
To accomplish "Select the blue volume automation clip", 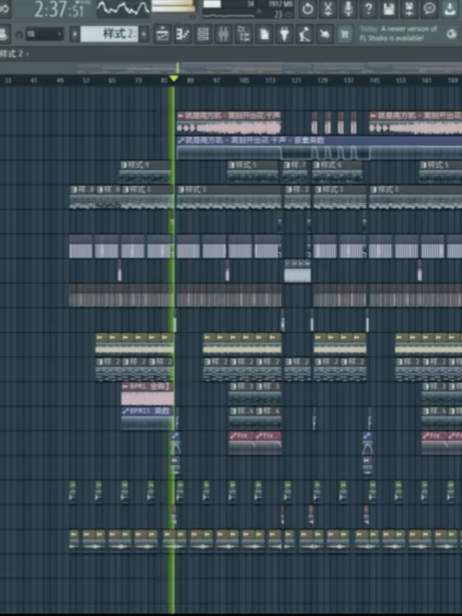I will (x=319, y=148).
